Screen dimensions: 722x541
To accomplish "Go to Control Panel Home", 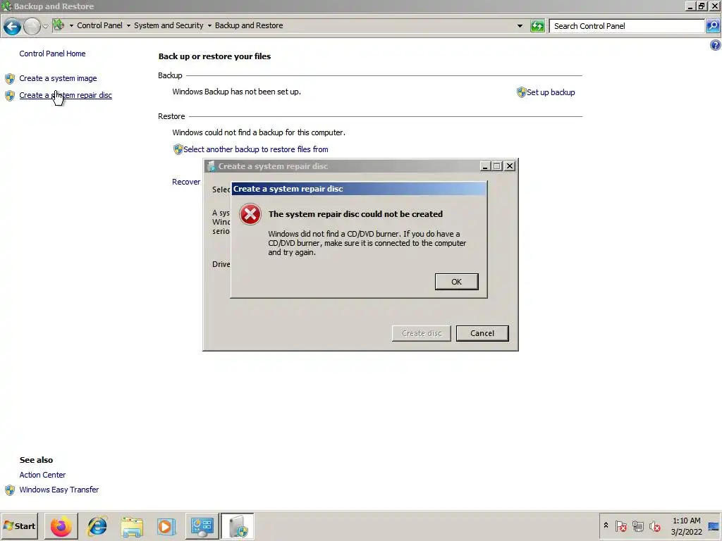I will click(52, 54).
